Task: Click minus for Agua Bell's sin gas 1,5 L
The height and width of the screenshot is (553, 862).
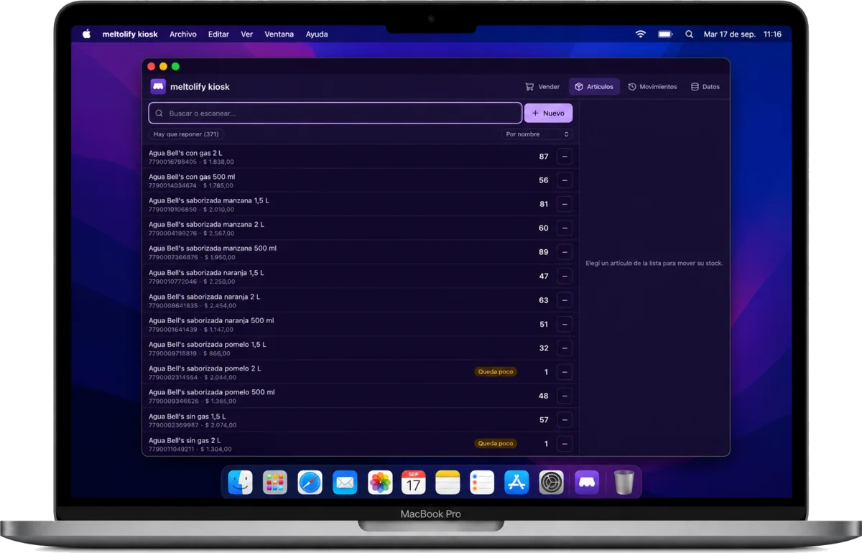Action: click(x=565, y=420)
